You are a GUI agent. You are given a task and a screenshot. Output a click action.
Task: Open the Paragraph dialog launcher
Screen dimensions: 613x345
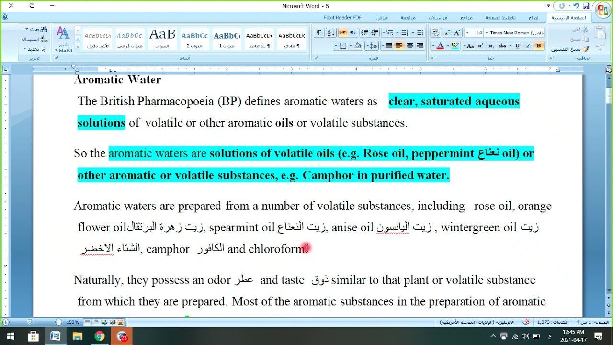point(316,58)
